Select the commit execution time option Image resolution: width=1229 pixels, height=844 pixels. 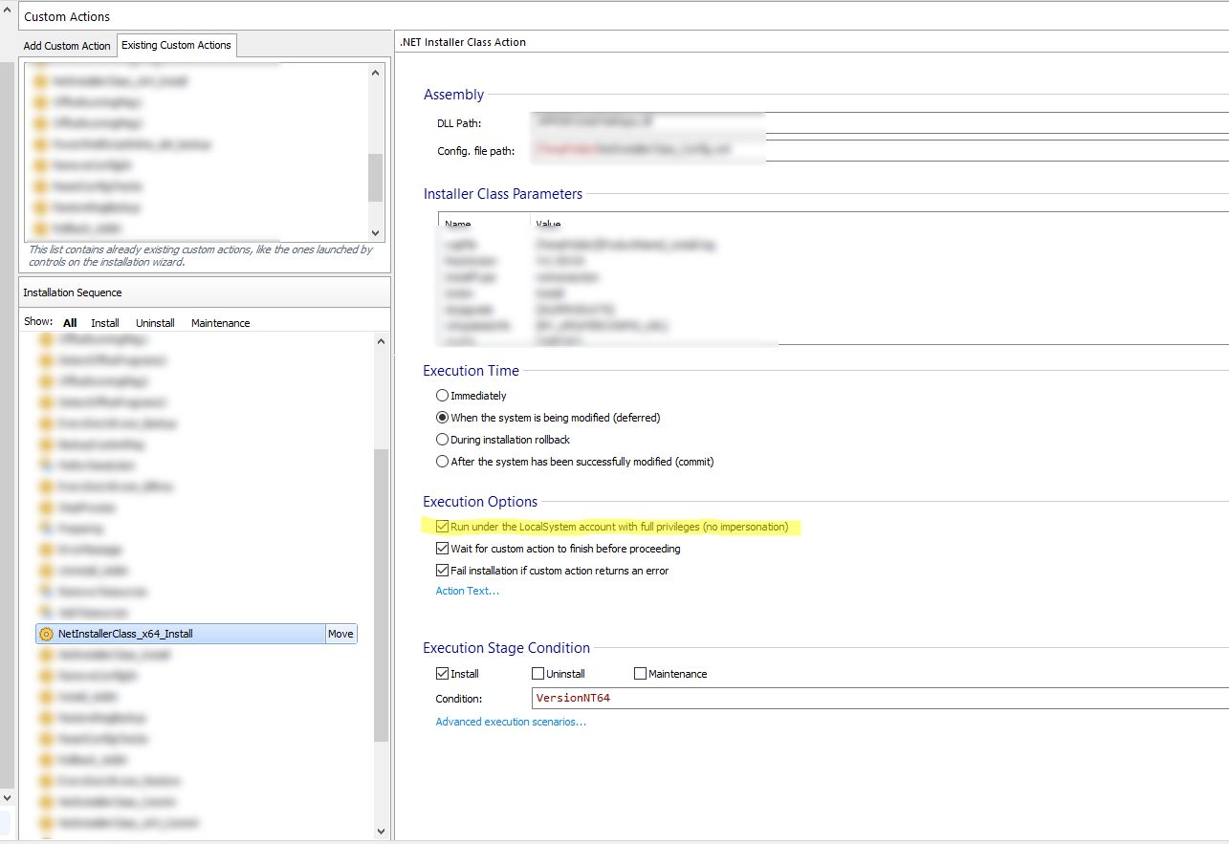(x=442, y=462)
